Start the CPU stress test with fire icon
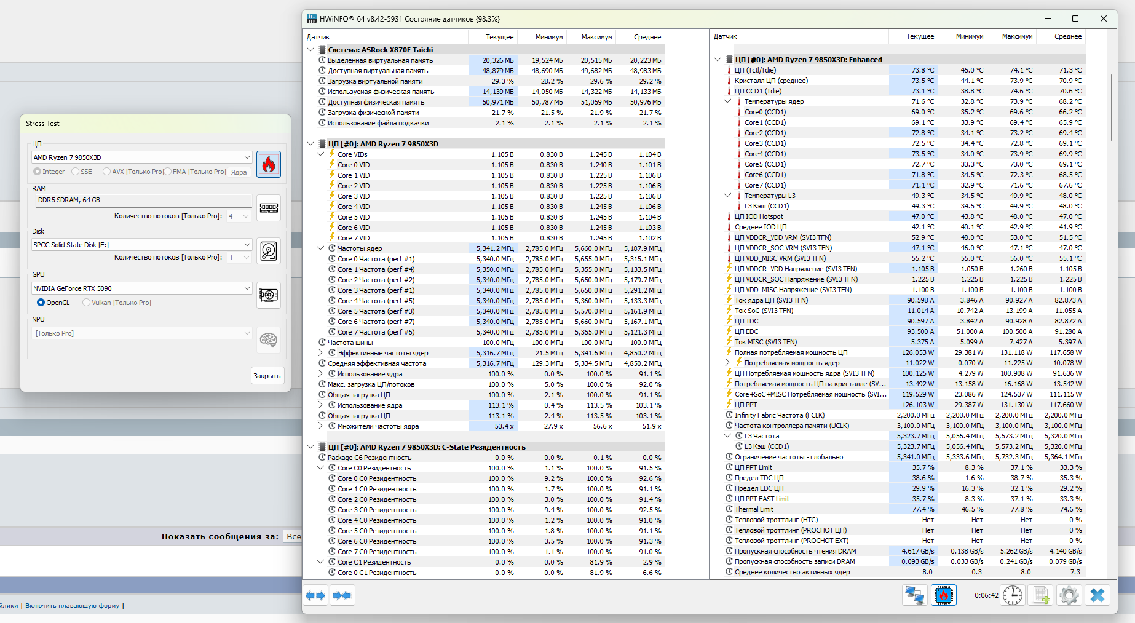Image resolution: width=1135 pixels, height=623 pixels. [269, 164]
